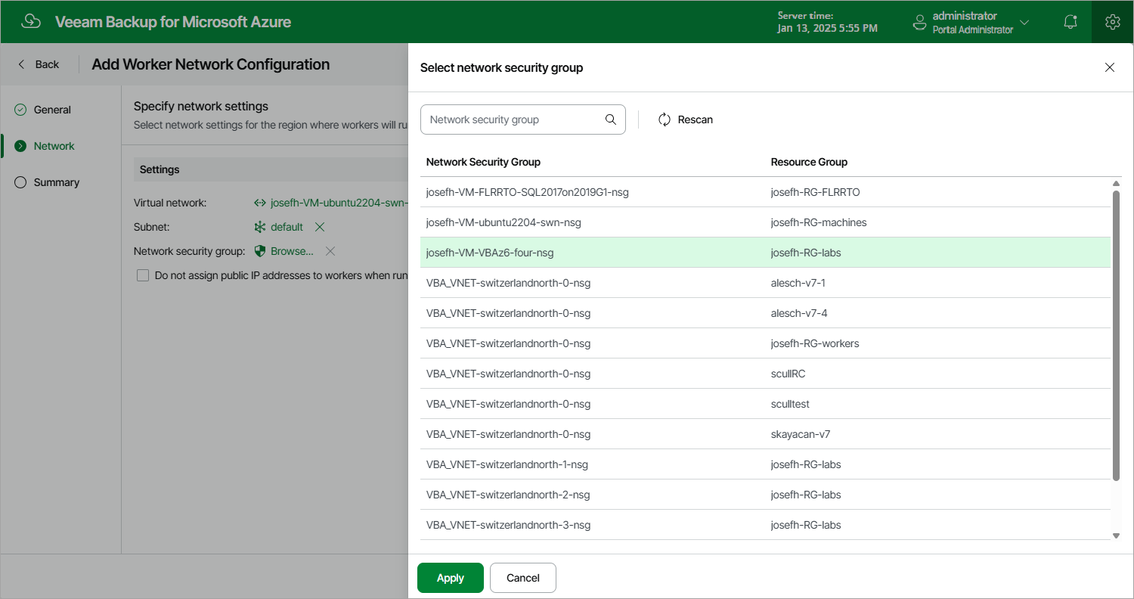Click scrollbar up arrow in group list
This screenshot has width=1134, height=599.
(x=1116, y=184)
